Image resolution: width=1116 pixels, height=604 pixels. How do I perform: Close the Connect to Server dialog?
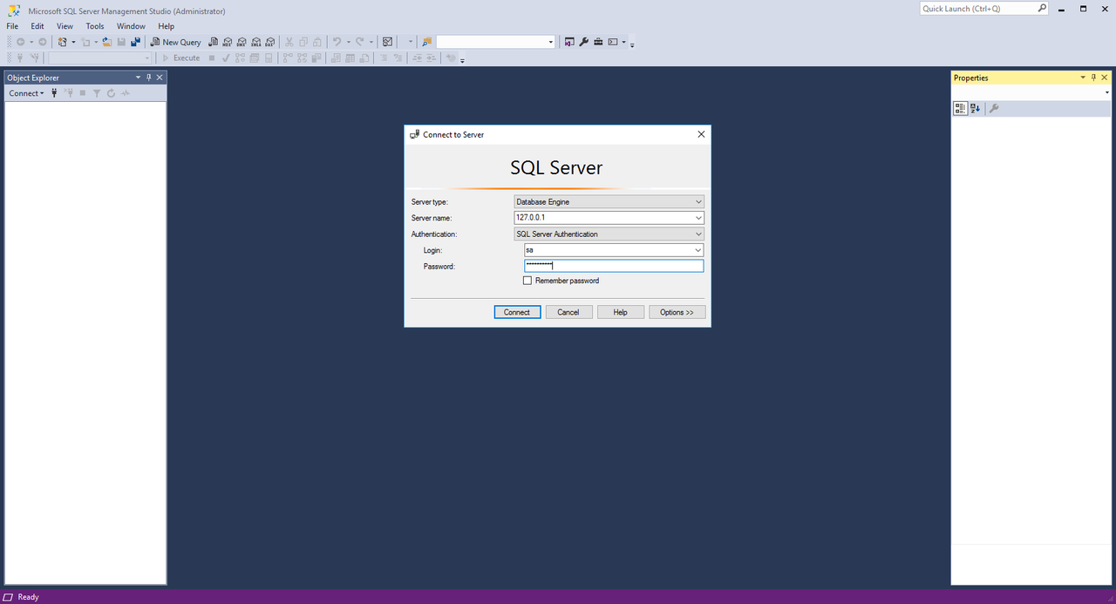point(701,134)
